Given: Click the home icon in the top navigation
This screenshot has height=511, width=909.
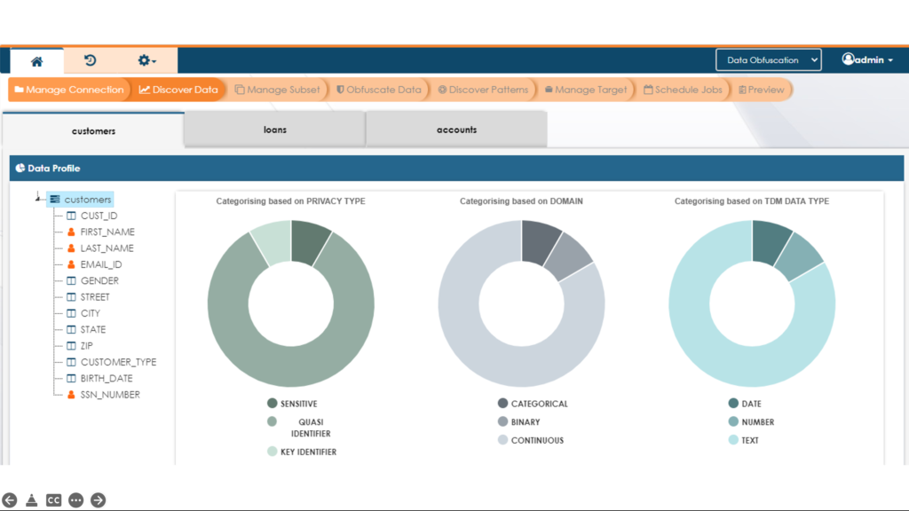Looking at the screenshot, I should point(36,59).
